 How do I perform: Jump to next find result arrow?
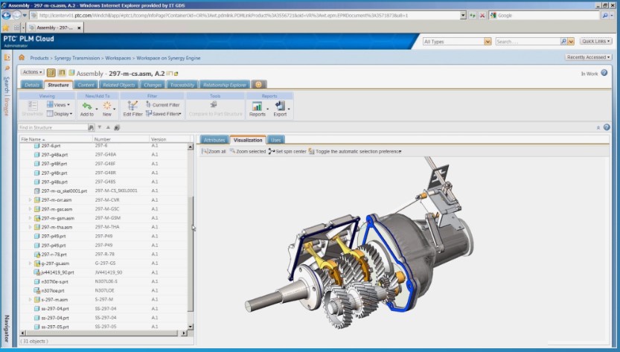click(x=100, y=127)
